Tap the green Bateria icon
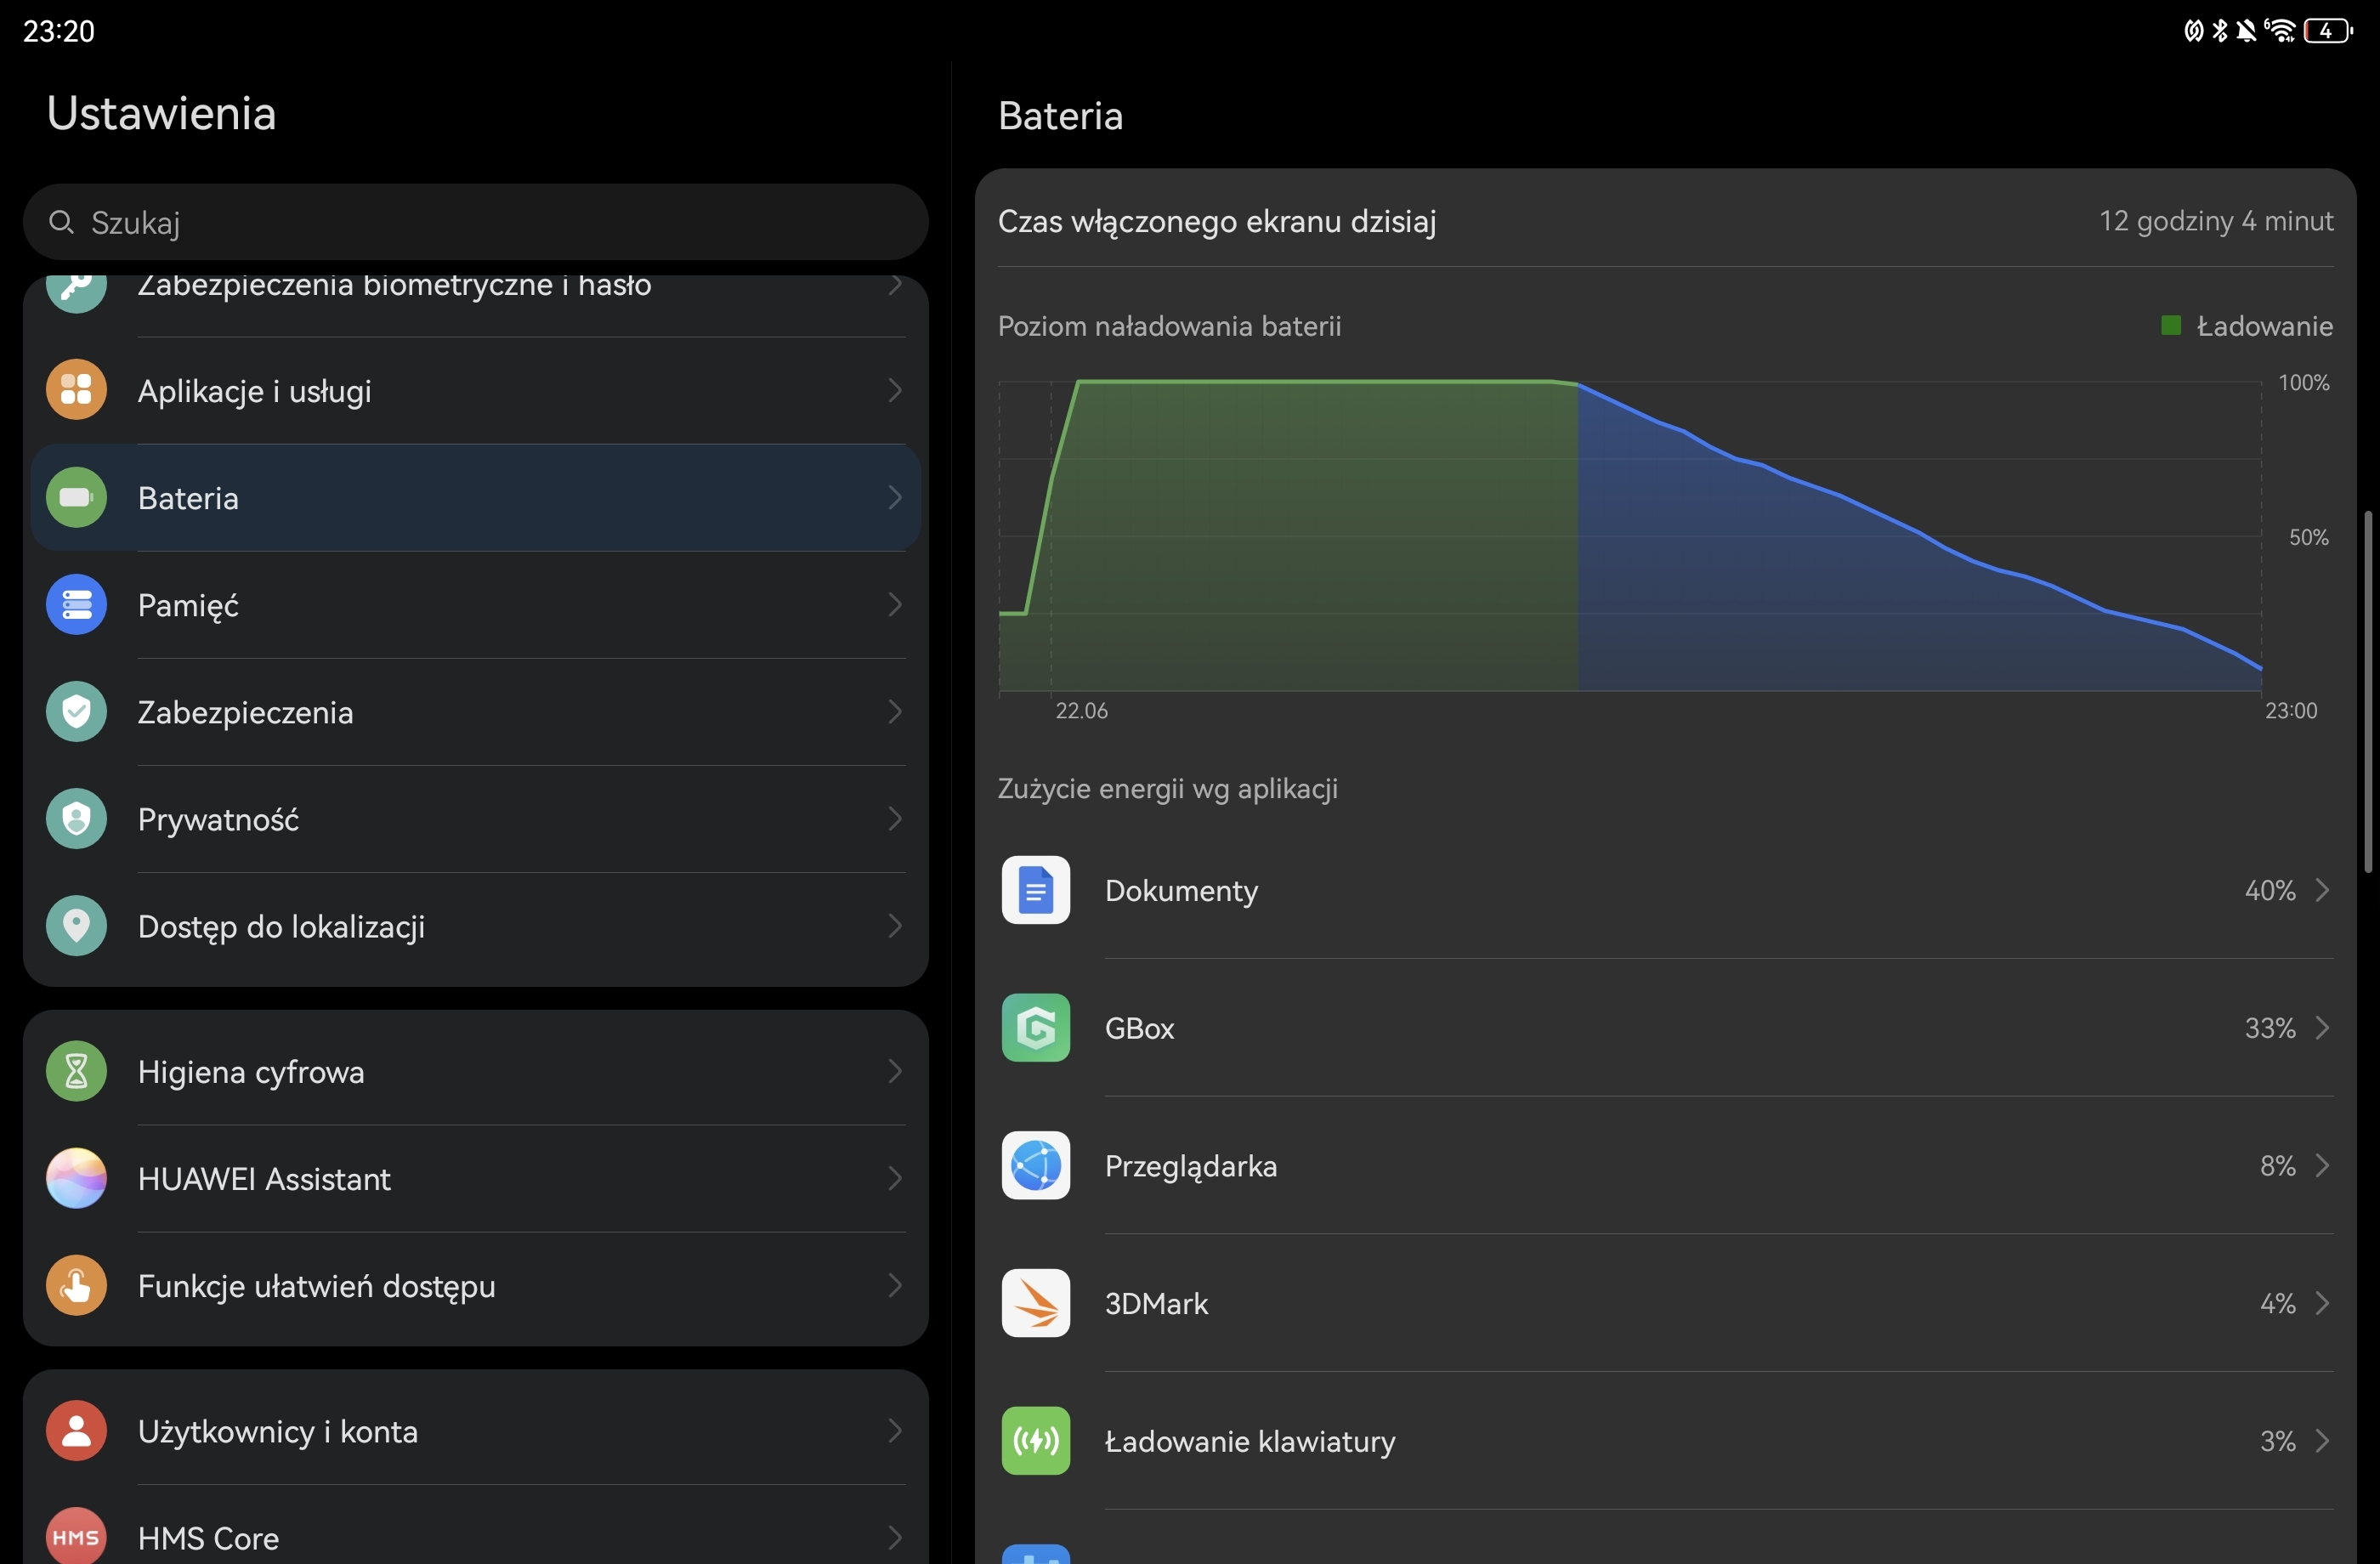This screenshot has height=1564, width=2380. coord(76,497)
